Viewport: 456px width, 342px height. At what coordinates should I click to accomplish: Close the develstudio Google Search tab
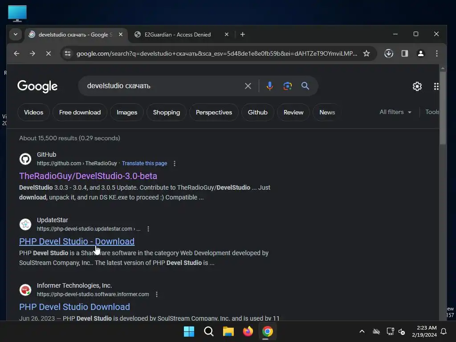[x=121, y=34]
